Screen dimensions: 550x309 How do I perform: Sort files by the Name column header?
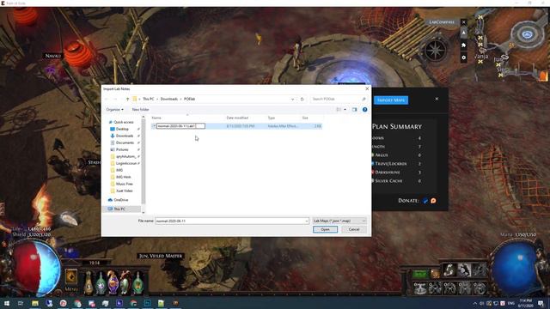coord(156,118)
